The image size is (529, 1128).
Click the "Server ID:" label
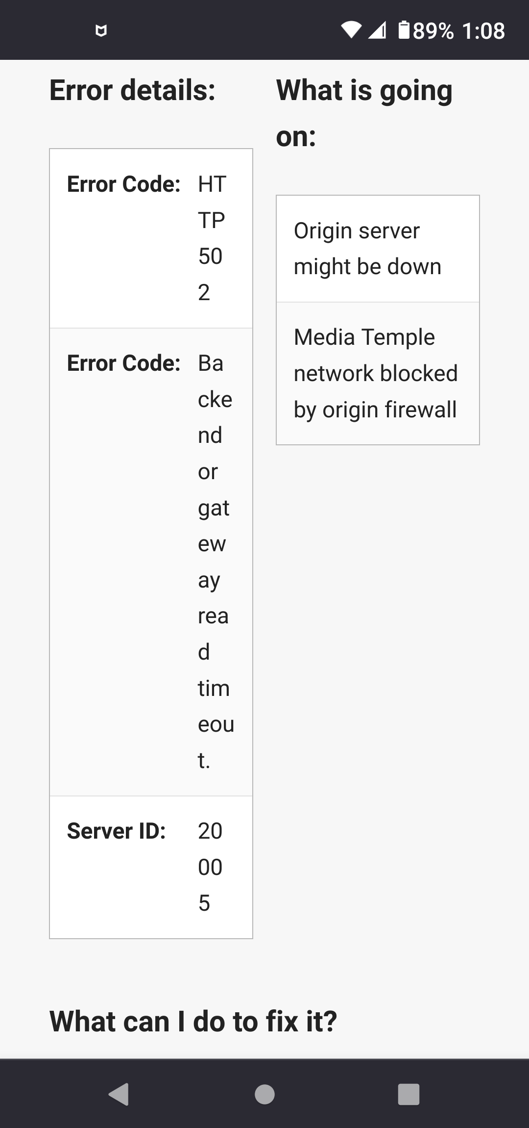(x=116, y=831)
